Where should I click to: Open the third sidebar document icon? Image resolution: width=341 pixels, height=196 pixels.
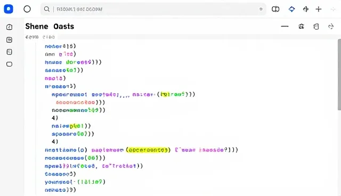pyautogui.click(x=10, y=52)
